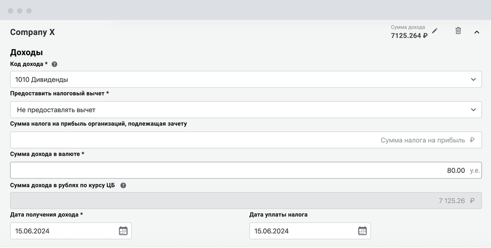Click the Сумма налога на прибыль input field

[246, 140]
